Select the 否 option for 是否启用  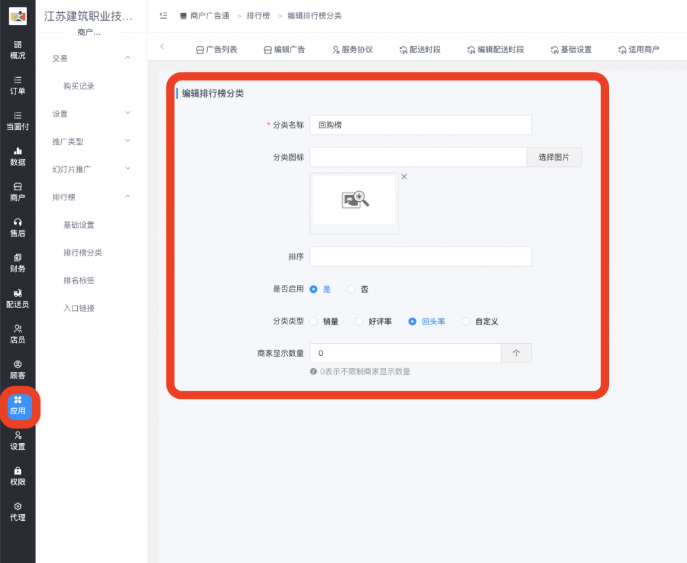tap(350, 289)
